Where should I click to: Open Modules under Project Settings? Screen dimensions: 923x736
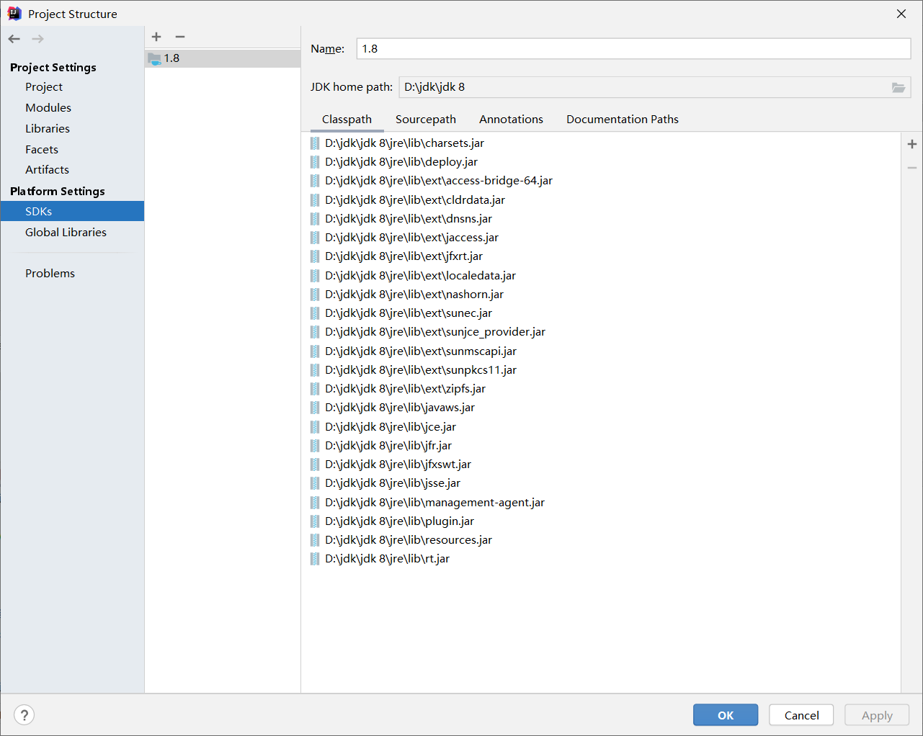tap(48, 107)
